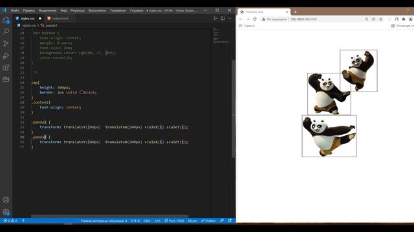
Task: Click the Port: 5500 Live Server status
Action: pyautogui.click(x=174, y=220)
